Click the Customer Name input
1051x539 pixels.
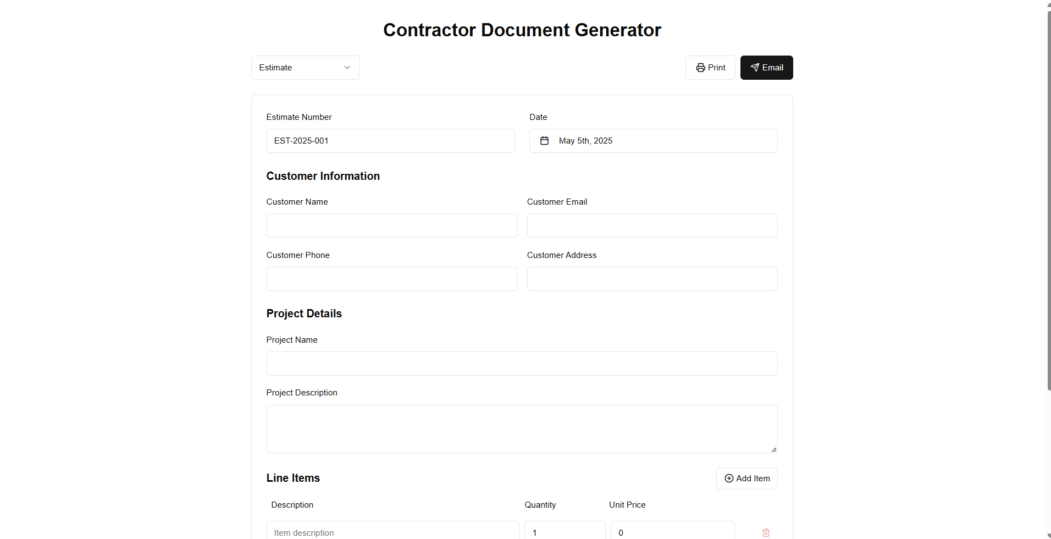pos(391,225)
